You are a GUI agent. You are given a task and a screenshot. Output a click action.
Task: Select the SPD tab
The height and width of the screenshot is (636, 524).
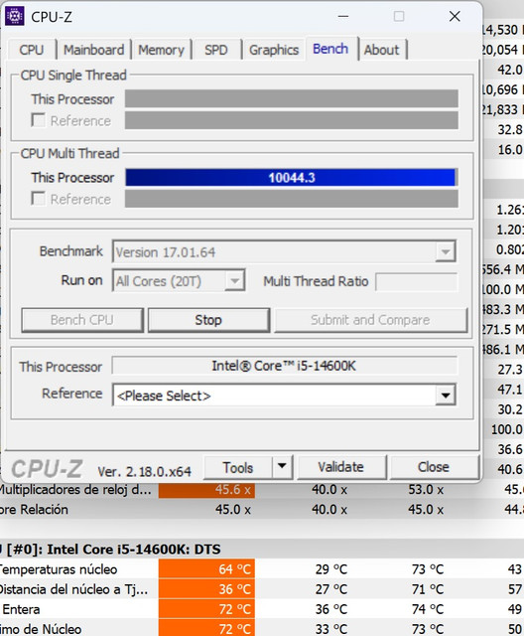[215, 50]
